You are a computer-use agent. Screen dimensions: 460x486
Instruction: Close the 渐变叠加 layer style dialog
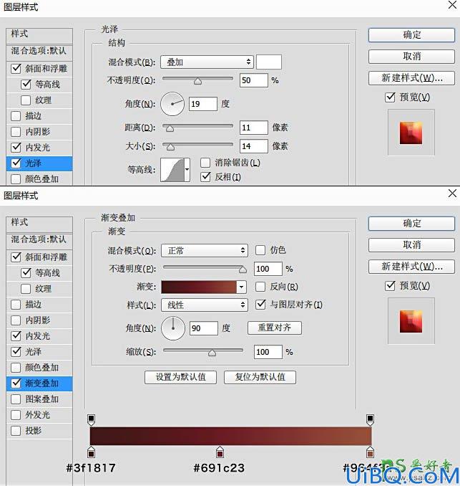pyautogui.click(x=452, y=194)
